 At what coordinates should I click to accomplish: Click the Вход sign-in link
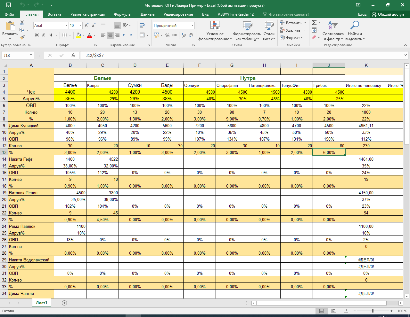362,14
